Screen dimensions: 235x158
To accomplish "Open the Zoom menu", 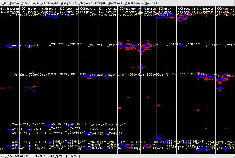I will tap(25, 3).
